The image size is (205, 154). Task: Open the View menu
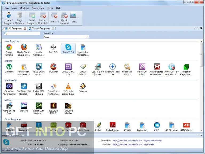click(14, 8)
